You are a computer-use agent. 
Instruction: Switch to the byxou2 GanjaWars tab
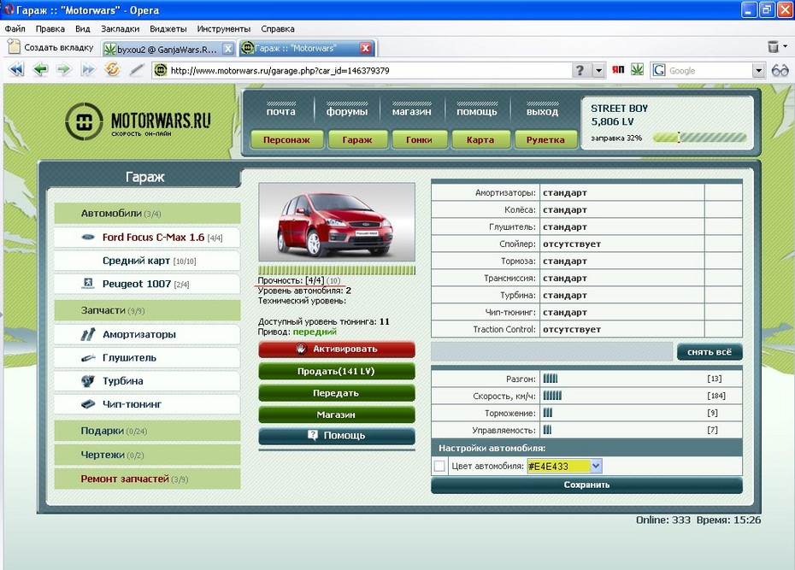tap(168, 50)
